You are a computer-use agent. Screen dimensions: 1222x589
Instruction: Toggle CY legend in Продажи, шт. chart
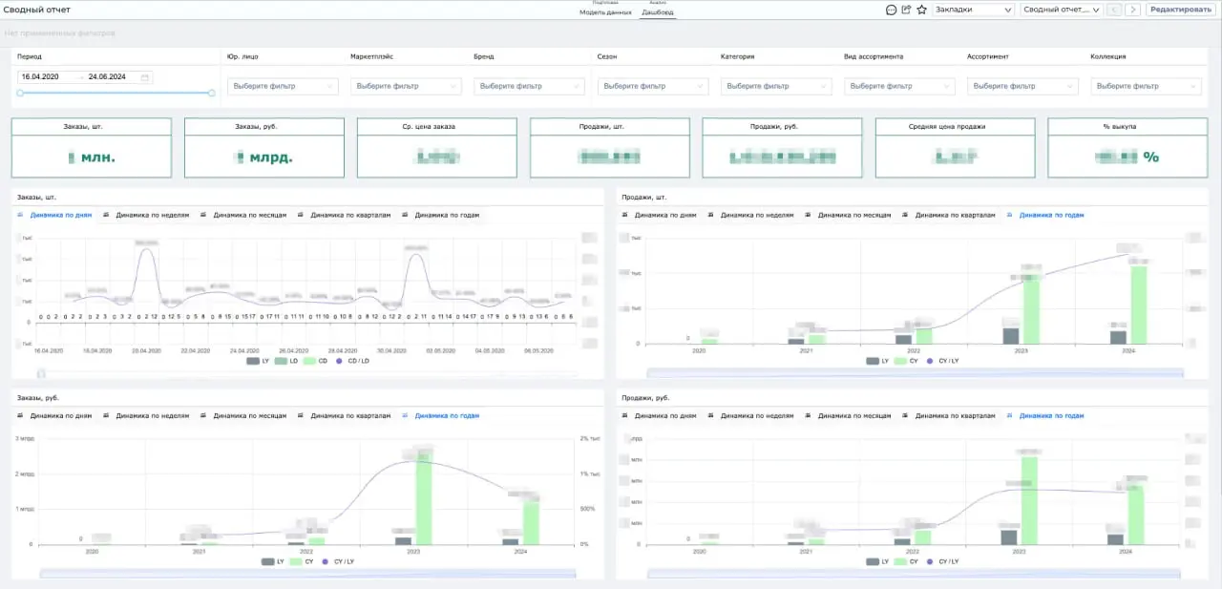tap(906, 361)
